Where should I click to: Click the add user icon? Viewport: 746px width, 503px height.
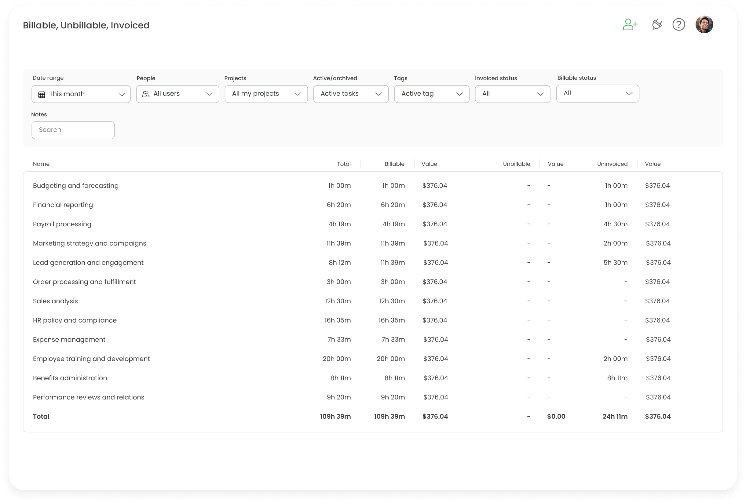point(630,25)
